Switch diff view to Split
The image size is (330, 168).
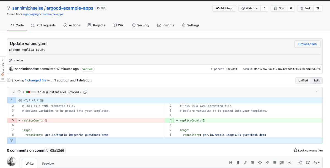click(317, 81)
